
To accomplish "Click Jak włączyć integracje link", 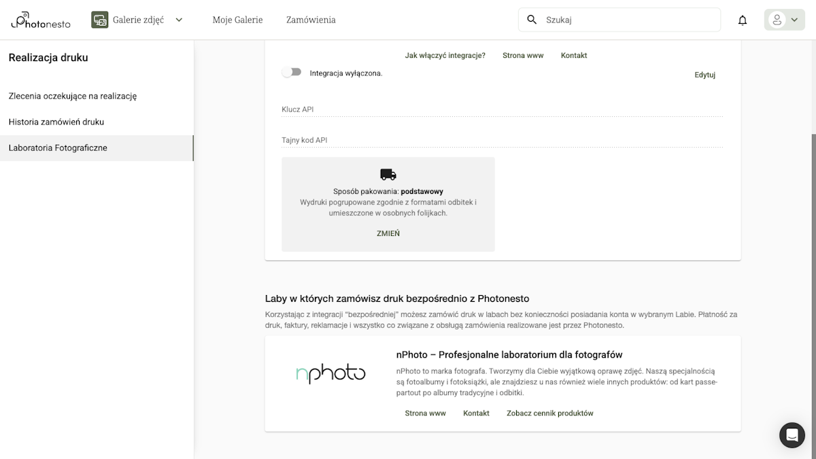I will tap(445, 55).
